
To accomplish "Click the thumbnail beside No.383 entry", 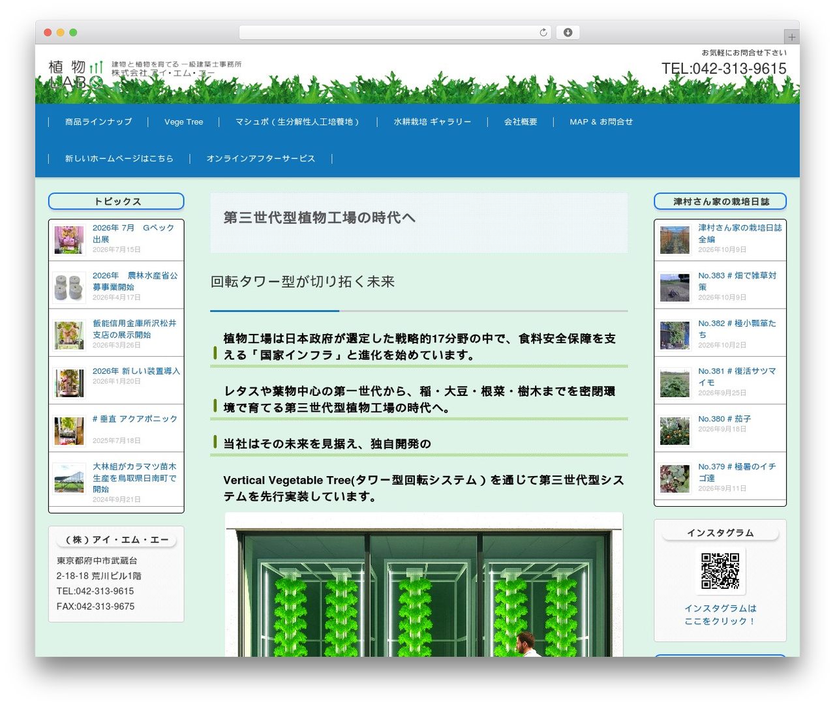I will pos(675,288).
